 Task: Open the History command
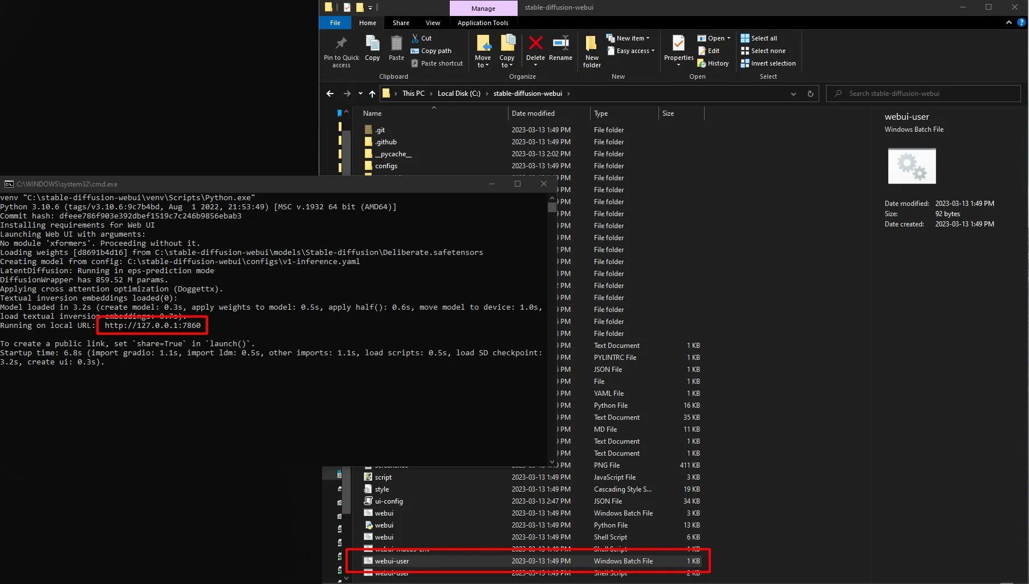click(713, 63)
